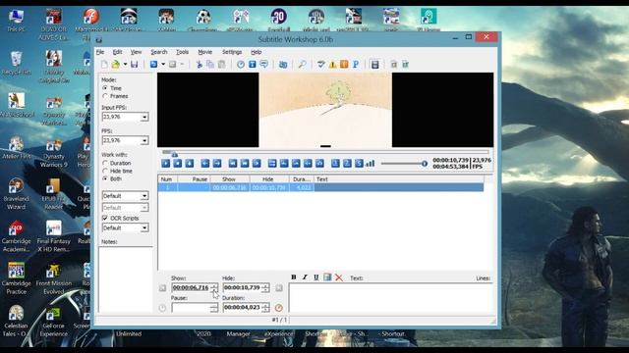This screenshot has height=353, width=629.
Task: Select Work with Both radio button
Action: click(105, 178)
